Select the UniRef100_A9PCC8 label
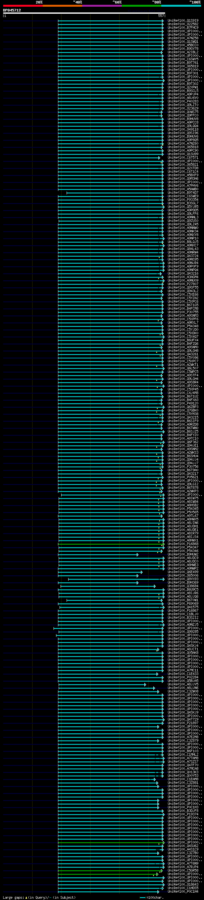This screenshot has width=204, height=900. 183,122
